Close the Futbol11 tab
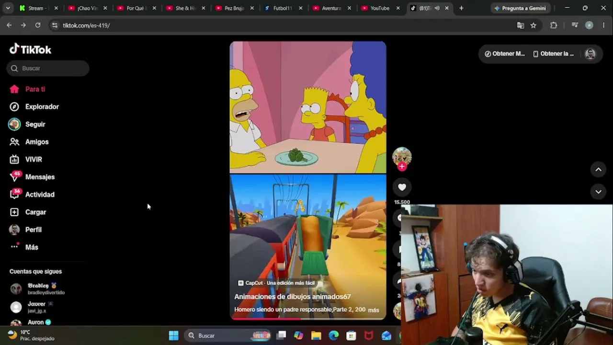The height and width of the screenshot is (345, 613). point(300,8)
